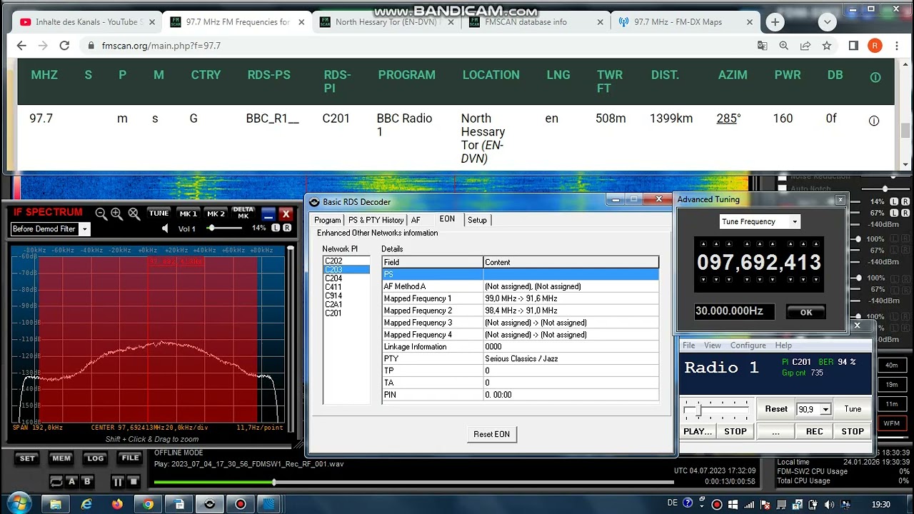Open the Setup tab in RDS Decoder

click(x=477, y=220)
